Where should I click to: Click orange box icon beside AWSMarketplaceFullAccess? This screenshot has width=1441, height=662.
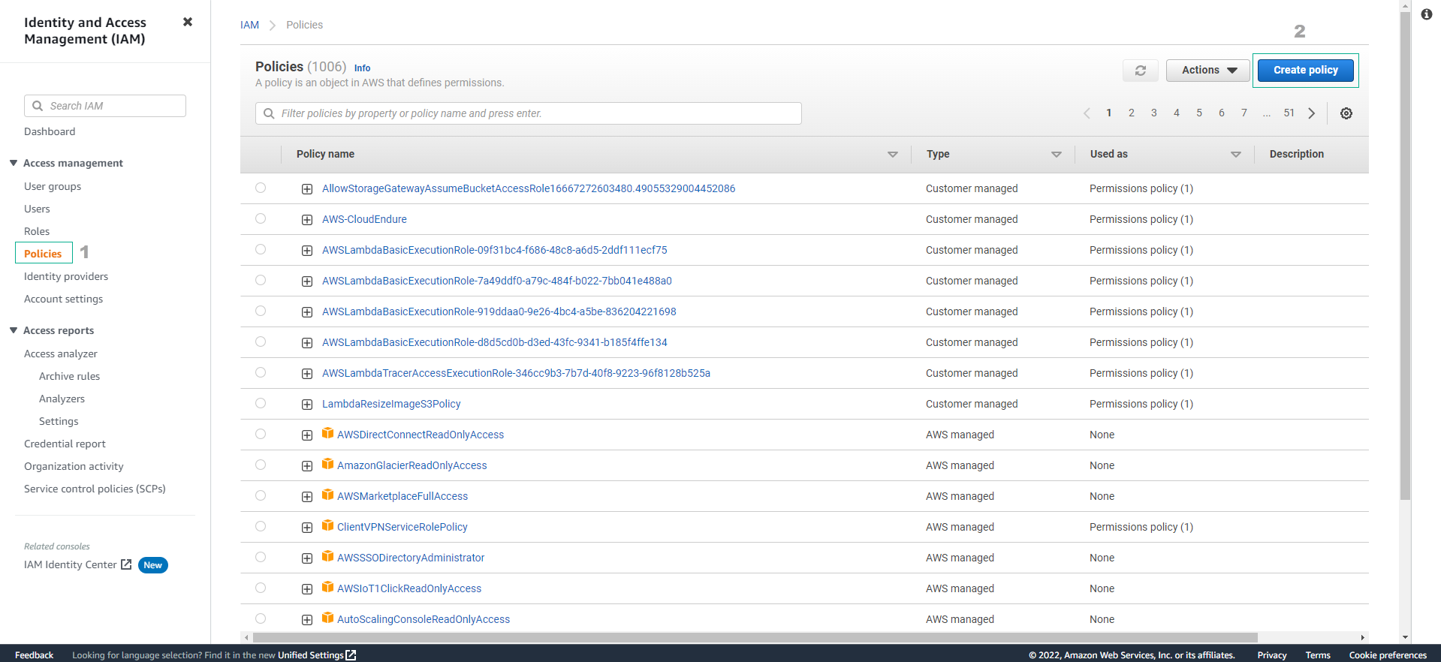pos(327,495)
